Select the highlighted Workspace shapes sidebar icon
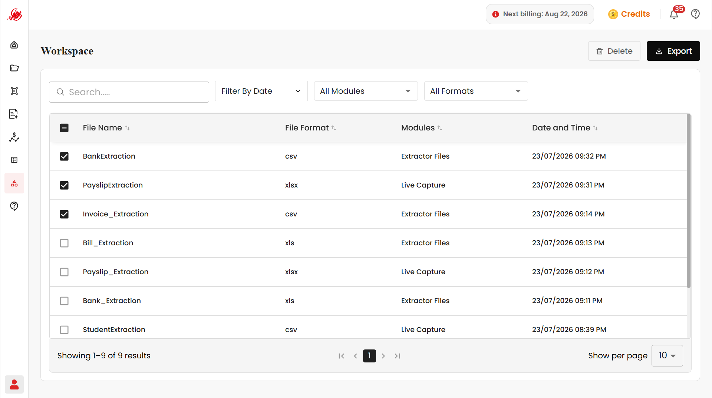This screenshot has width=712, height=398. (14, 183)
